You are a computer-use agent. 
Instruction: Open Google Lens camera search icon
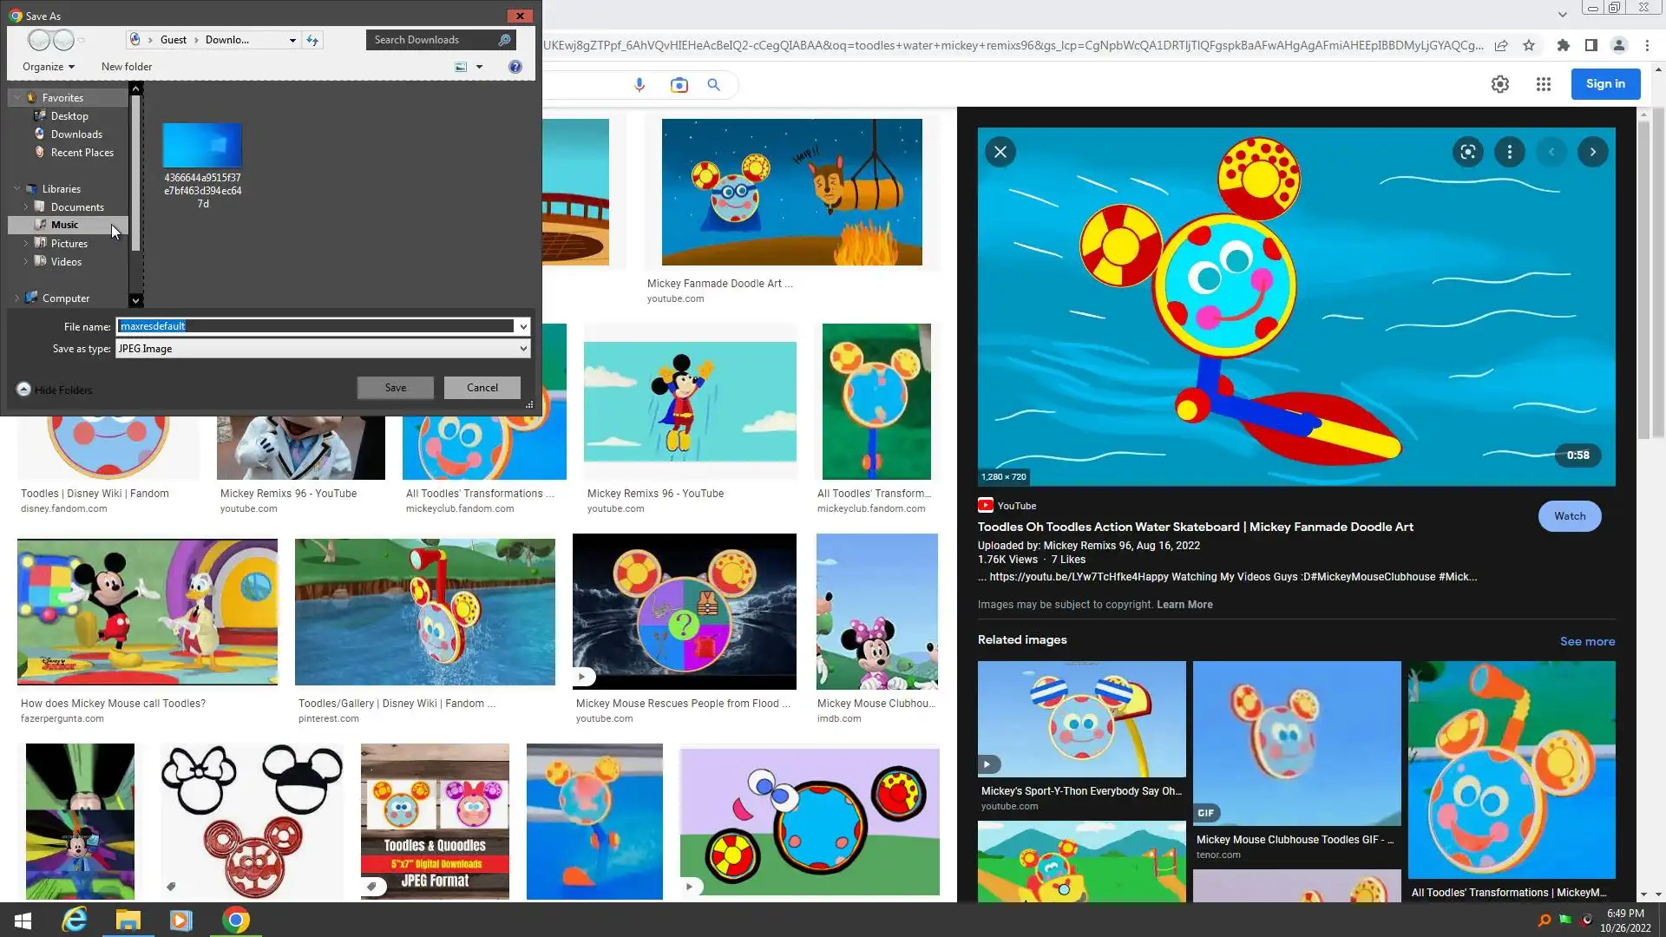point(679,85)
